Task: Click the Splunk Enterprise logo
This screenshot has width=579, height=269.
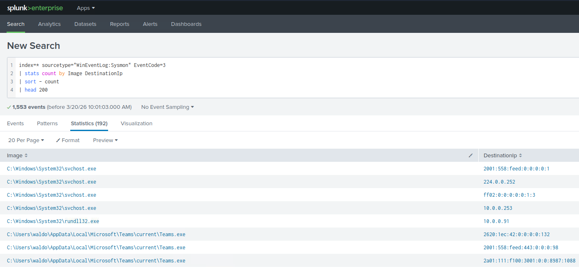Action: (35, 8)
